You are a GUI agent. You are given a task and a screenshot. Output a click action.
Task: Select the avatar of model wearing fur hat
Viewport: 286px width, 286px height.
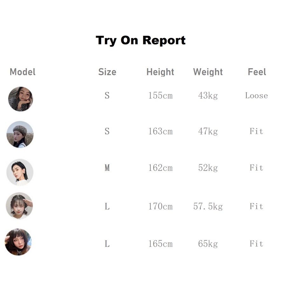click(x=20, y=134)
